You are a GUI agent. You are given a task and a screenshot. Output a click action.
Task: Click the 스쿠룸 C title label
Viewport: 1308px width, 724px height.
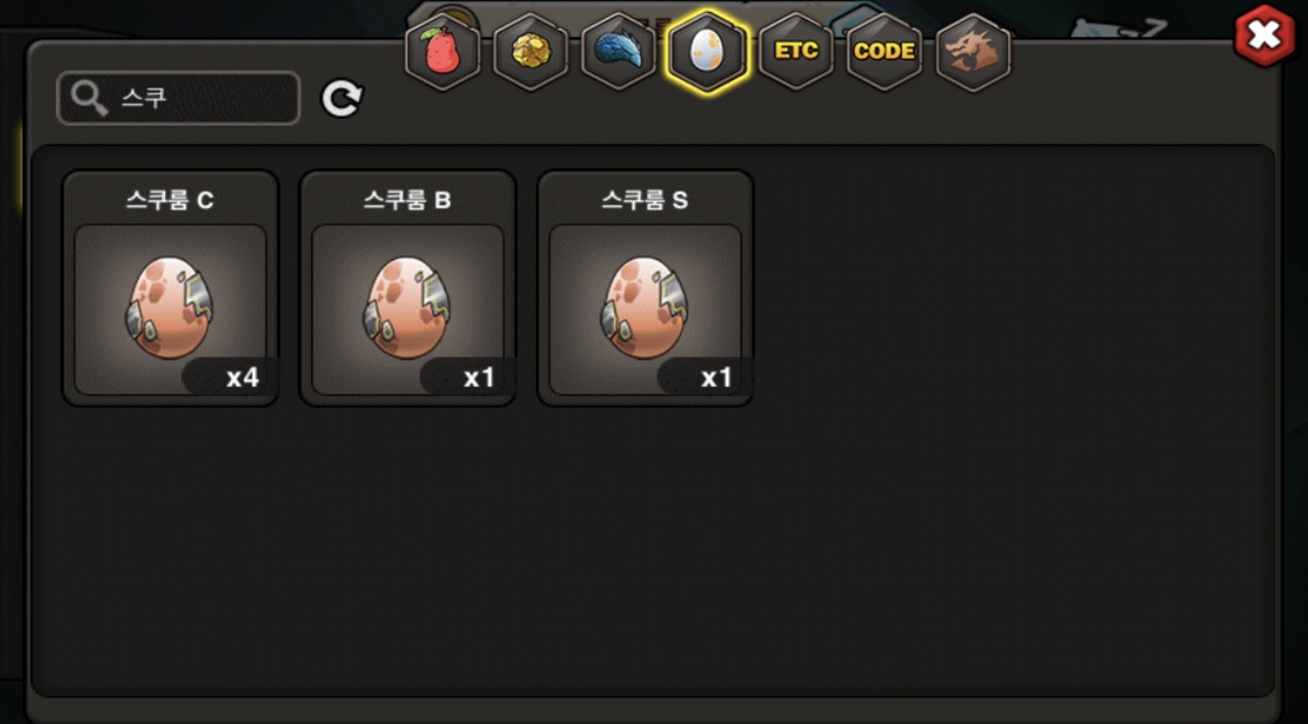click(x=170, y=200)
